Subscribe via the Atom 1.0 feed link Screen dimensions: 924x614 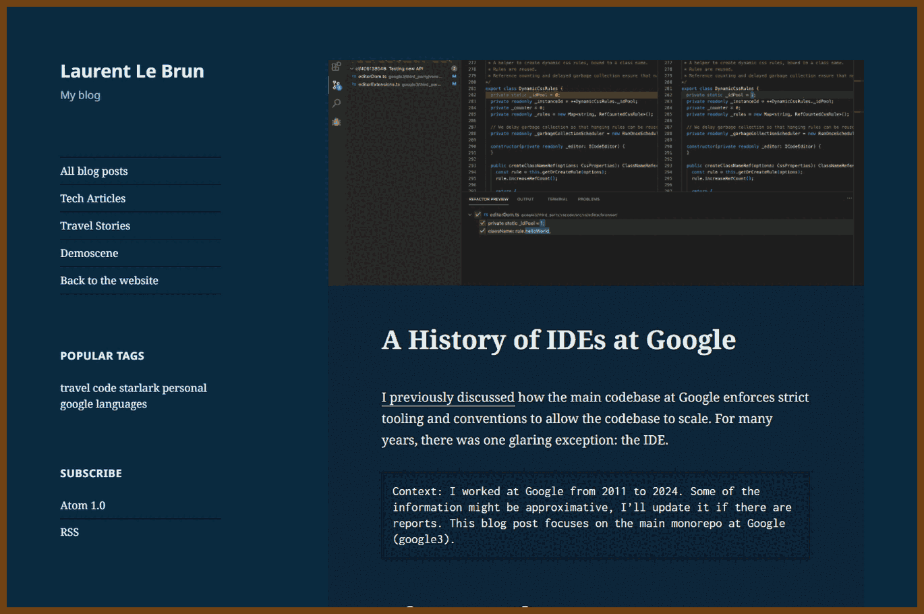[83, 505]
